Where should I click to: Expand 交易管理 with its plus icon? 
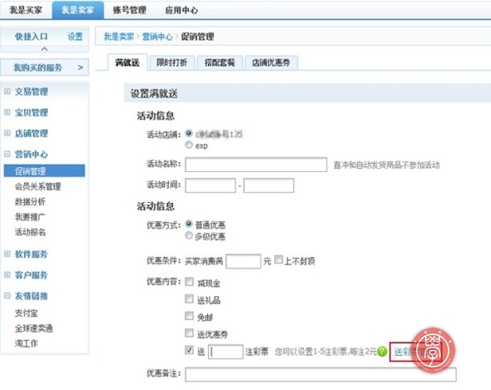[7, 91]
